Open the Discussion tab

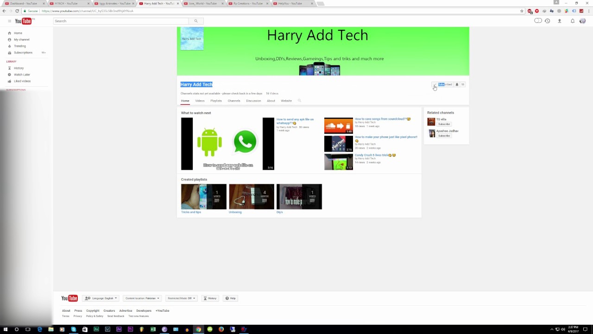click(253, 101)
